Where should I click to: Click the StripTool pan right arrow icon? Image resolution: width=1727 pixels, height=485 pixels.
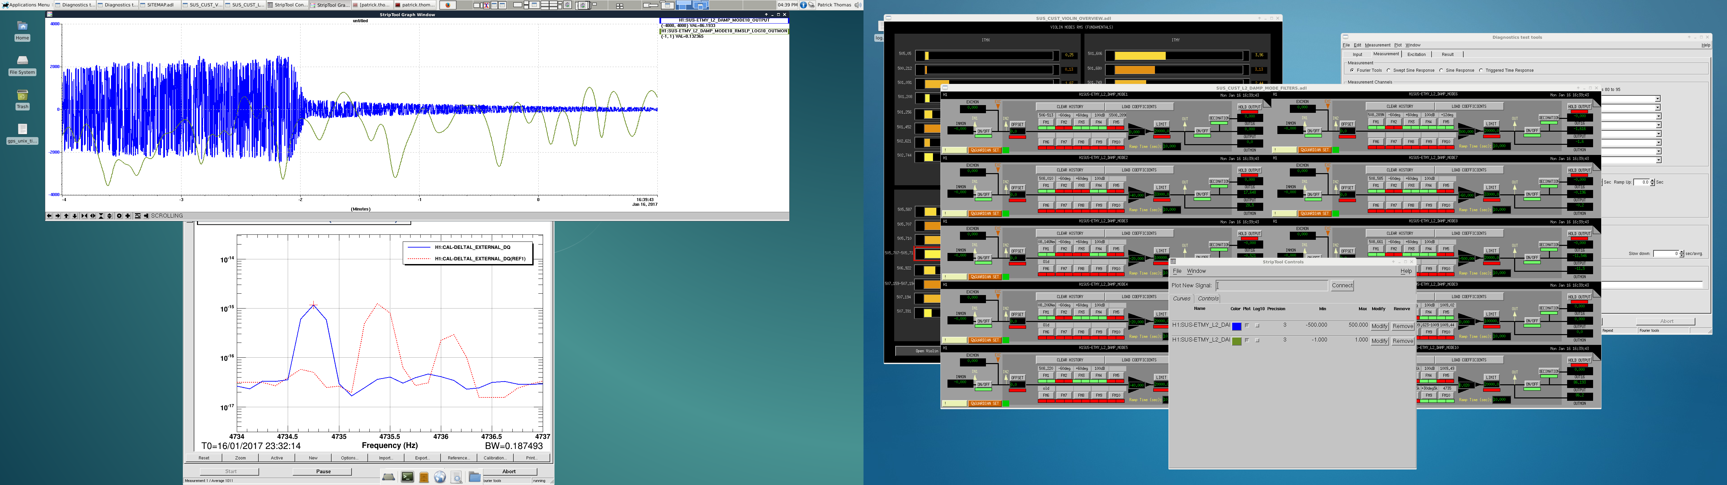click(58, 216)
